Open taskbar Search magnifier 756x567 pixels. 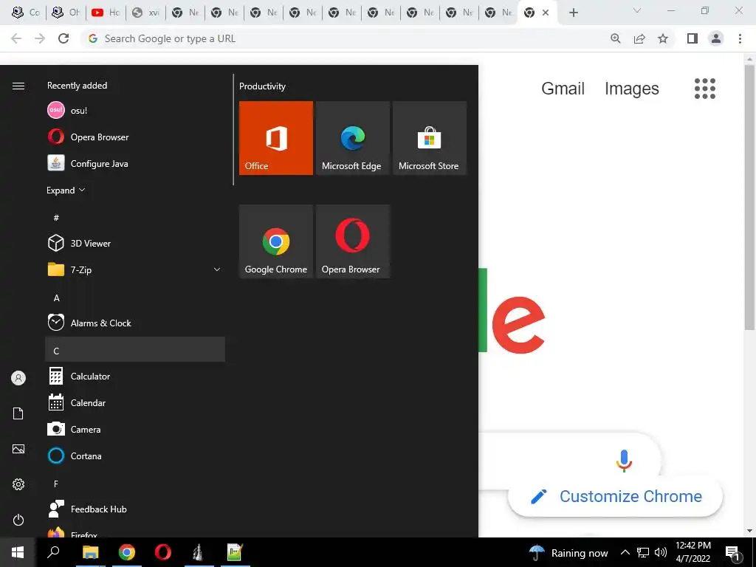pos(53,552)
